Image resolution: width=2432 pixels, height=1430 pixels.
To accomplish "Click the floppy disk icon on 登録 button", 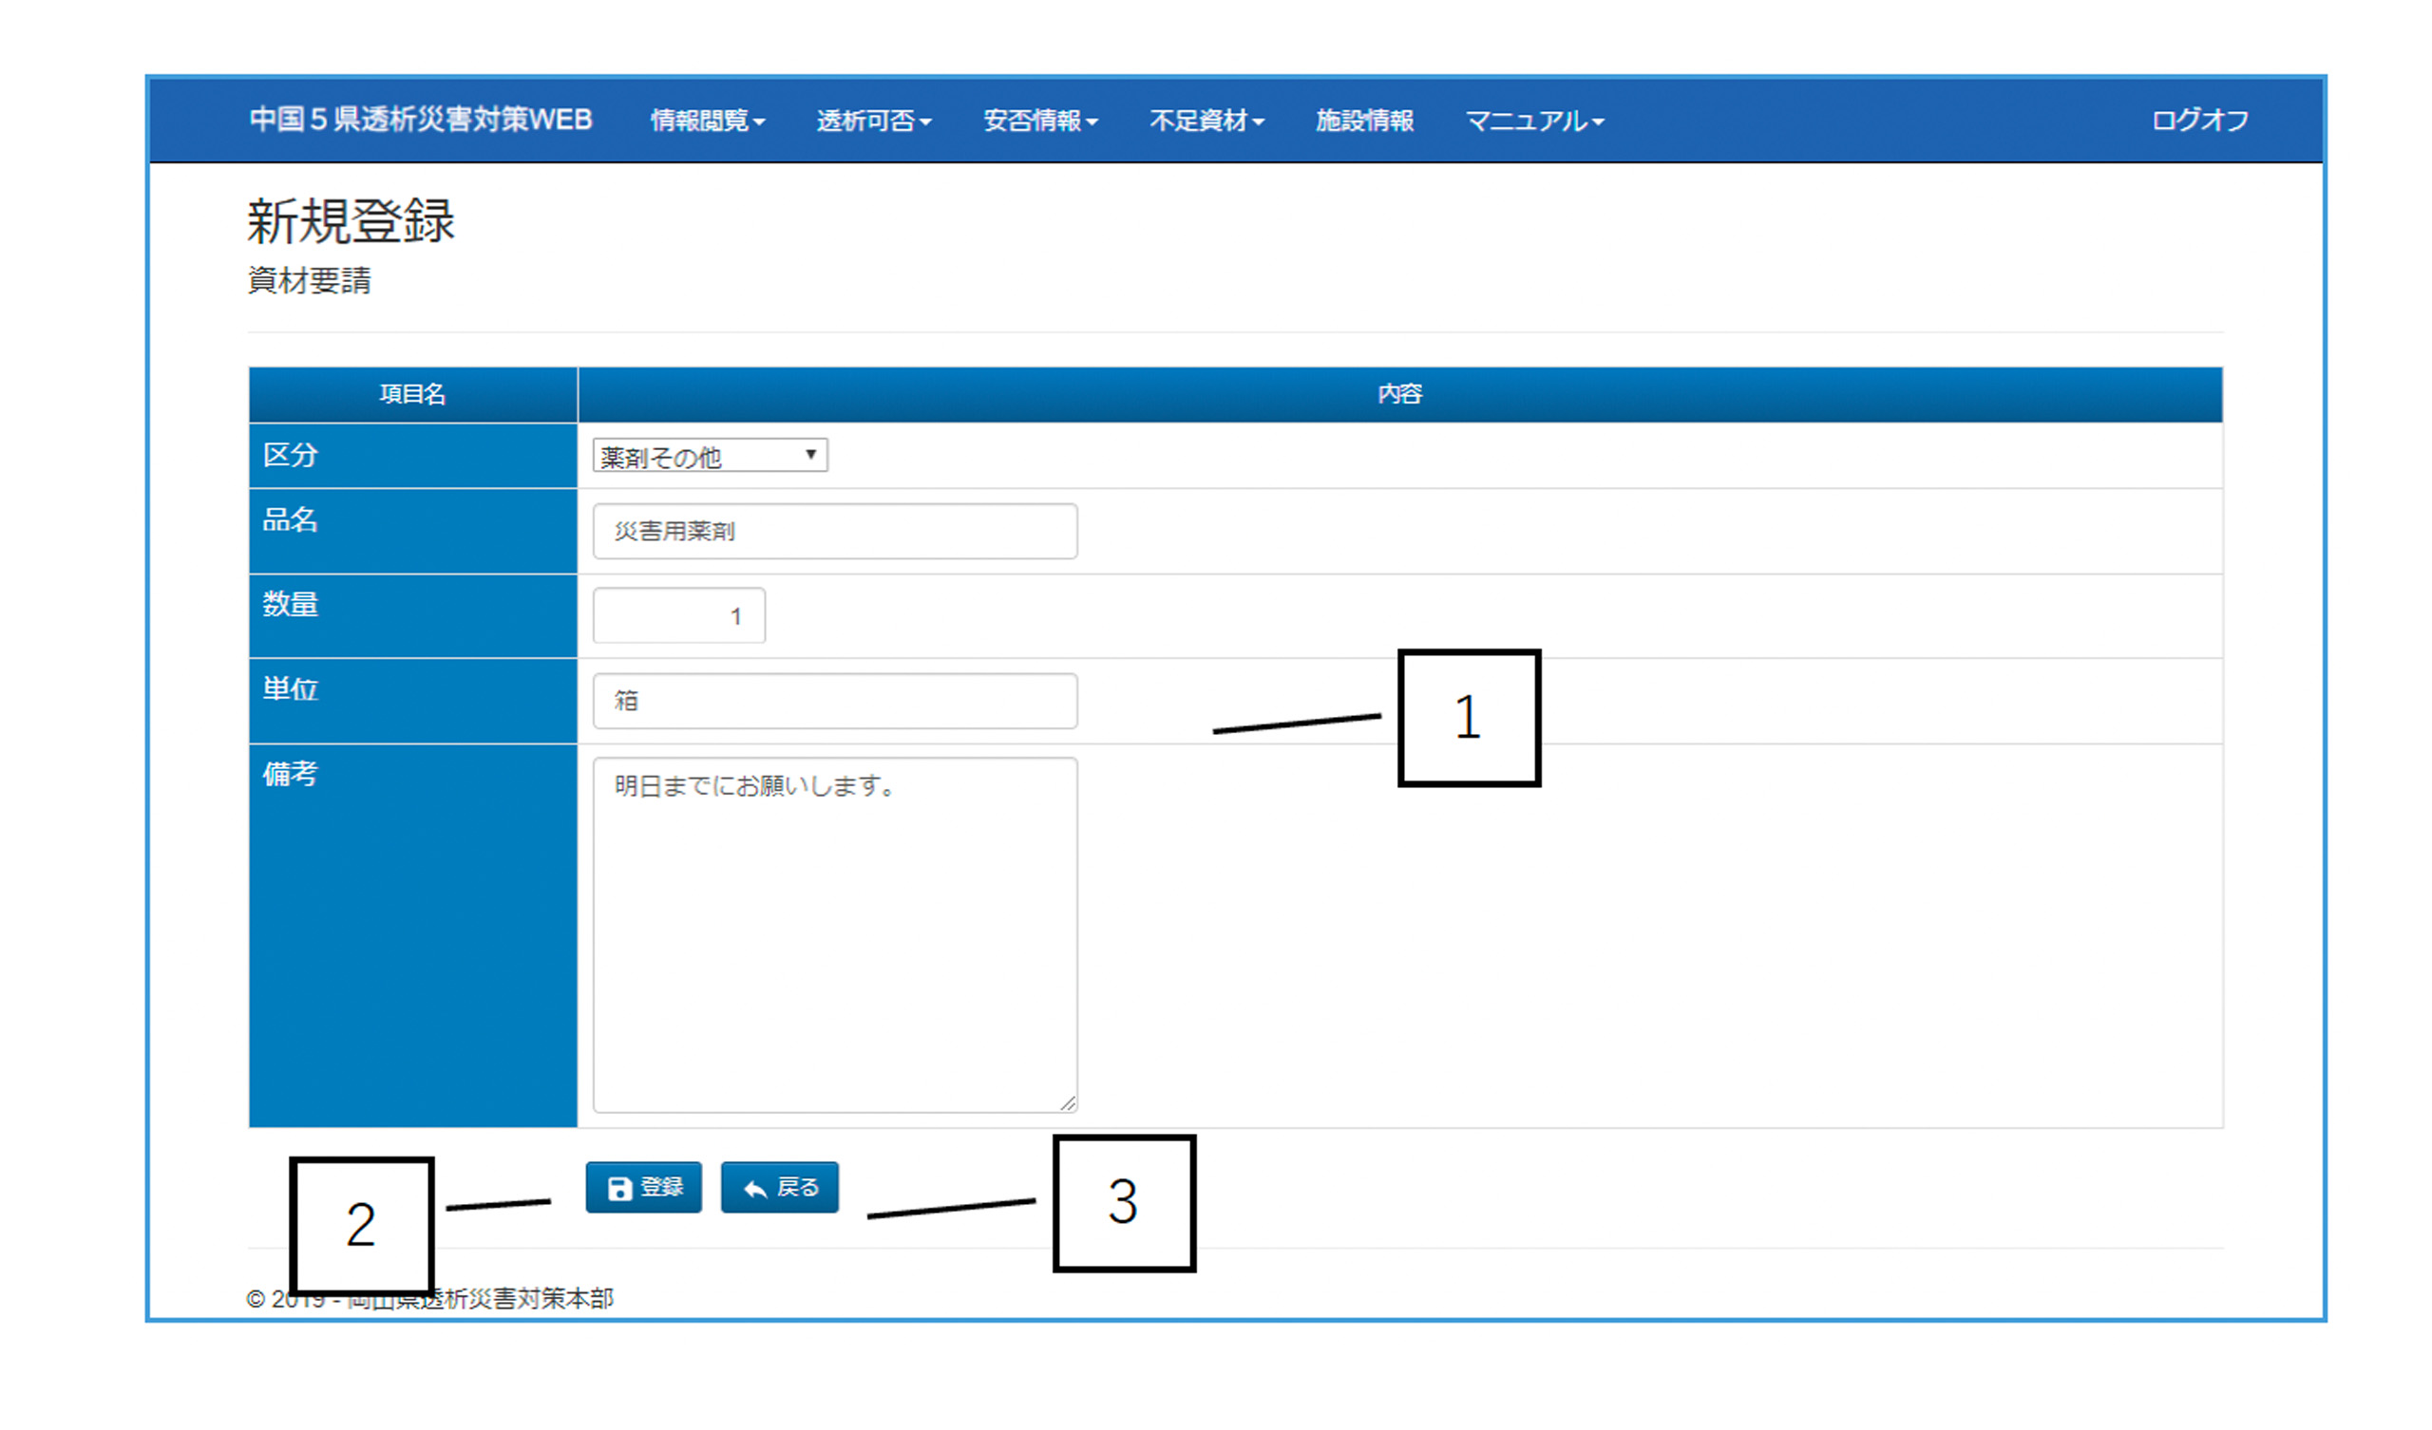I will point(619,1189).
